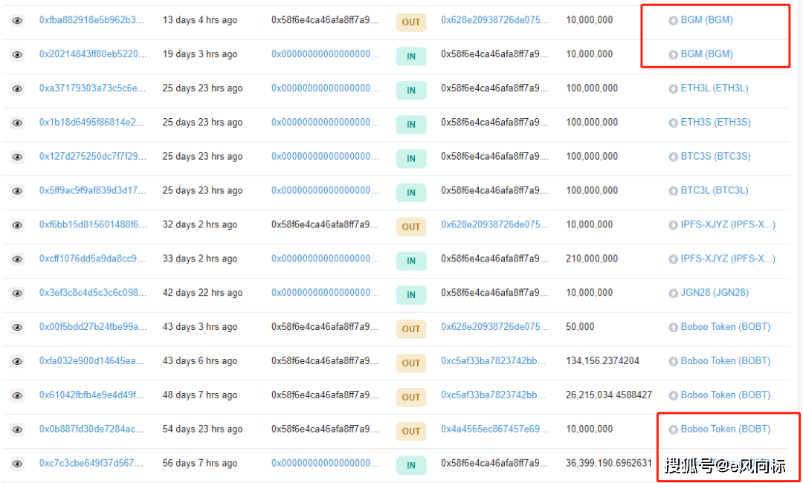This screenshot has height=483, width=803.
Task: Click the eye icon for transaction 0xfba882918e5b962b3
Action: [x=17, y=21]
